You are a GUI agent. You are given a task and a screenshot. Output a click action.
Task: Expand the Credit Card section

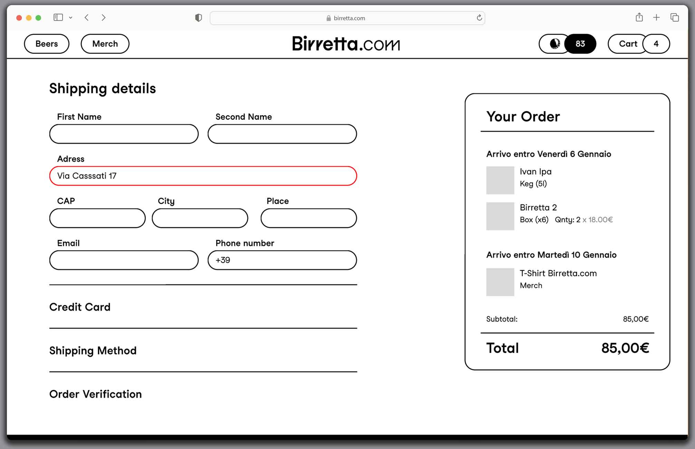tap(80, 307)
